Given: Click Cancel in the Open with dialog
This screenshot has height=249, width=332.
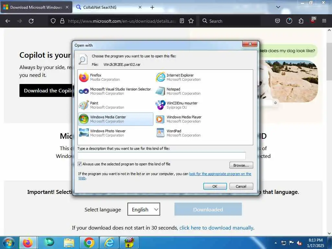Looking at the screenshot, I should click(241, 186).
